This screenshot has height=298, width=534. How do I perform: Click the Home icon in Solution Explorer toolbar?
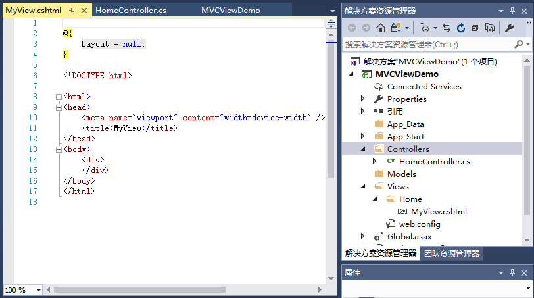tap(381, 28)
